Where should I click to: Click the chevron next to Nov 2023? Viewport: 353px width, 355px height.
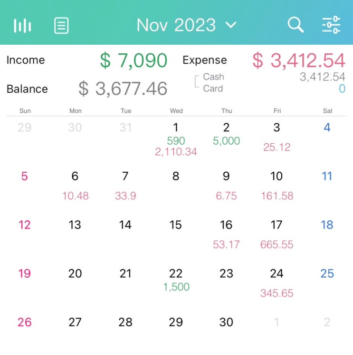231,25
